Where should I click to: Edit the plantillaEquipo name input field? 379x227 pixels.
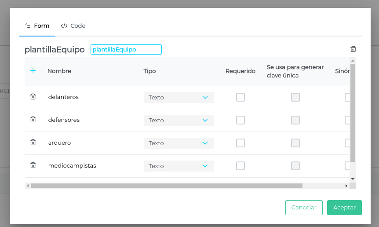(126, 50)
